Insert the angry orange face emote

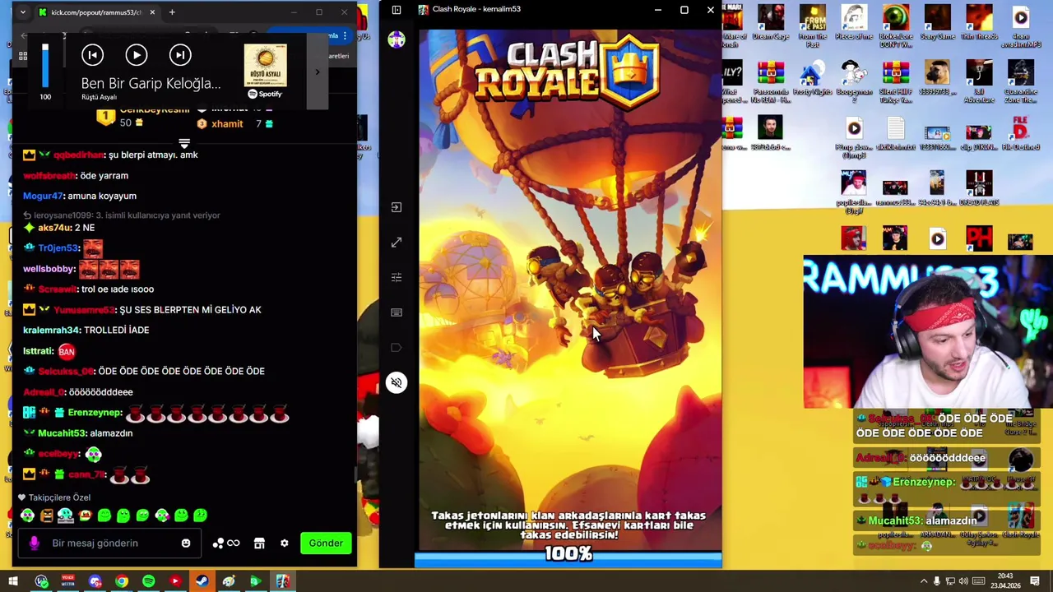[47, 516]
